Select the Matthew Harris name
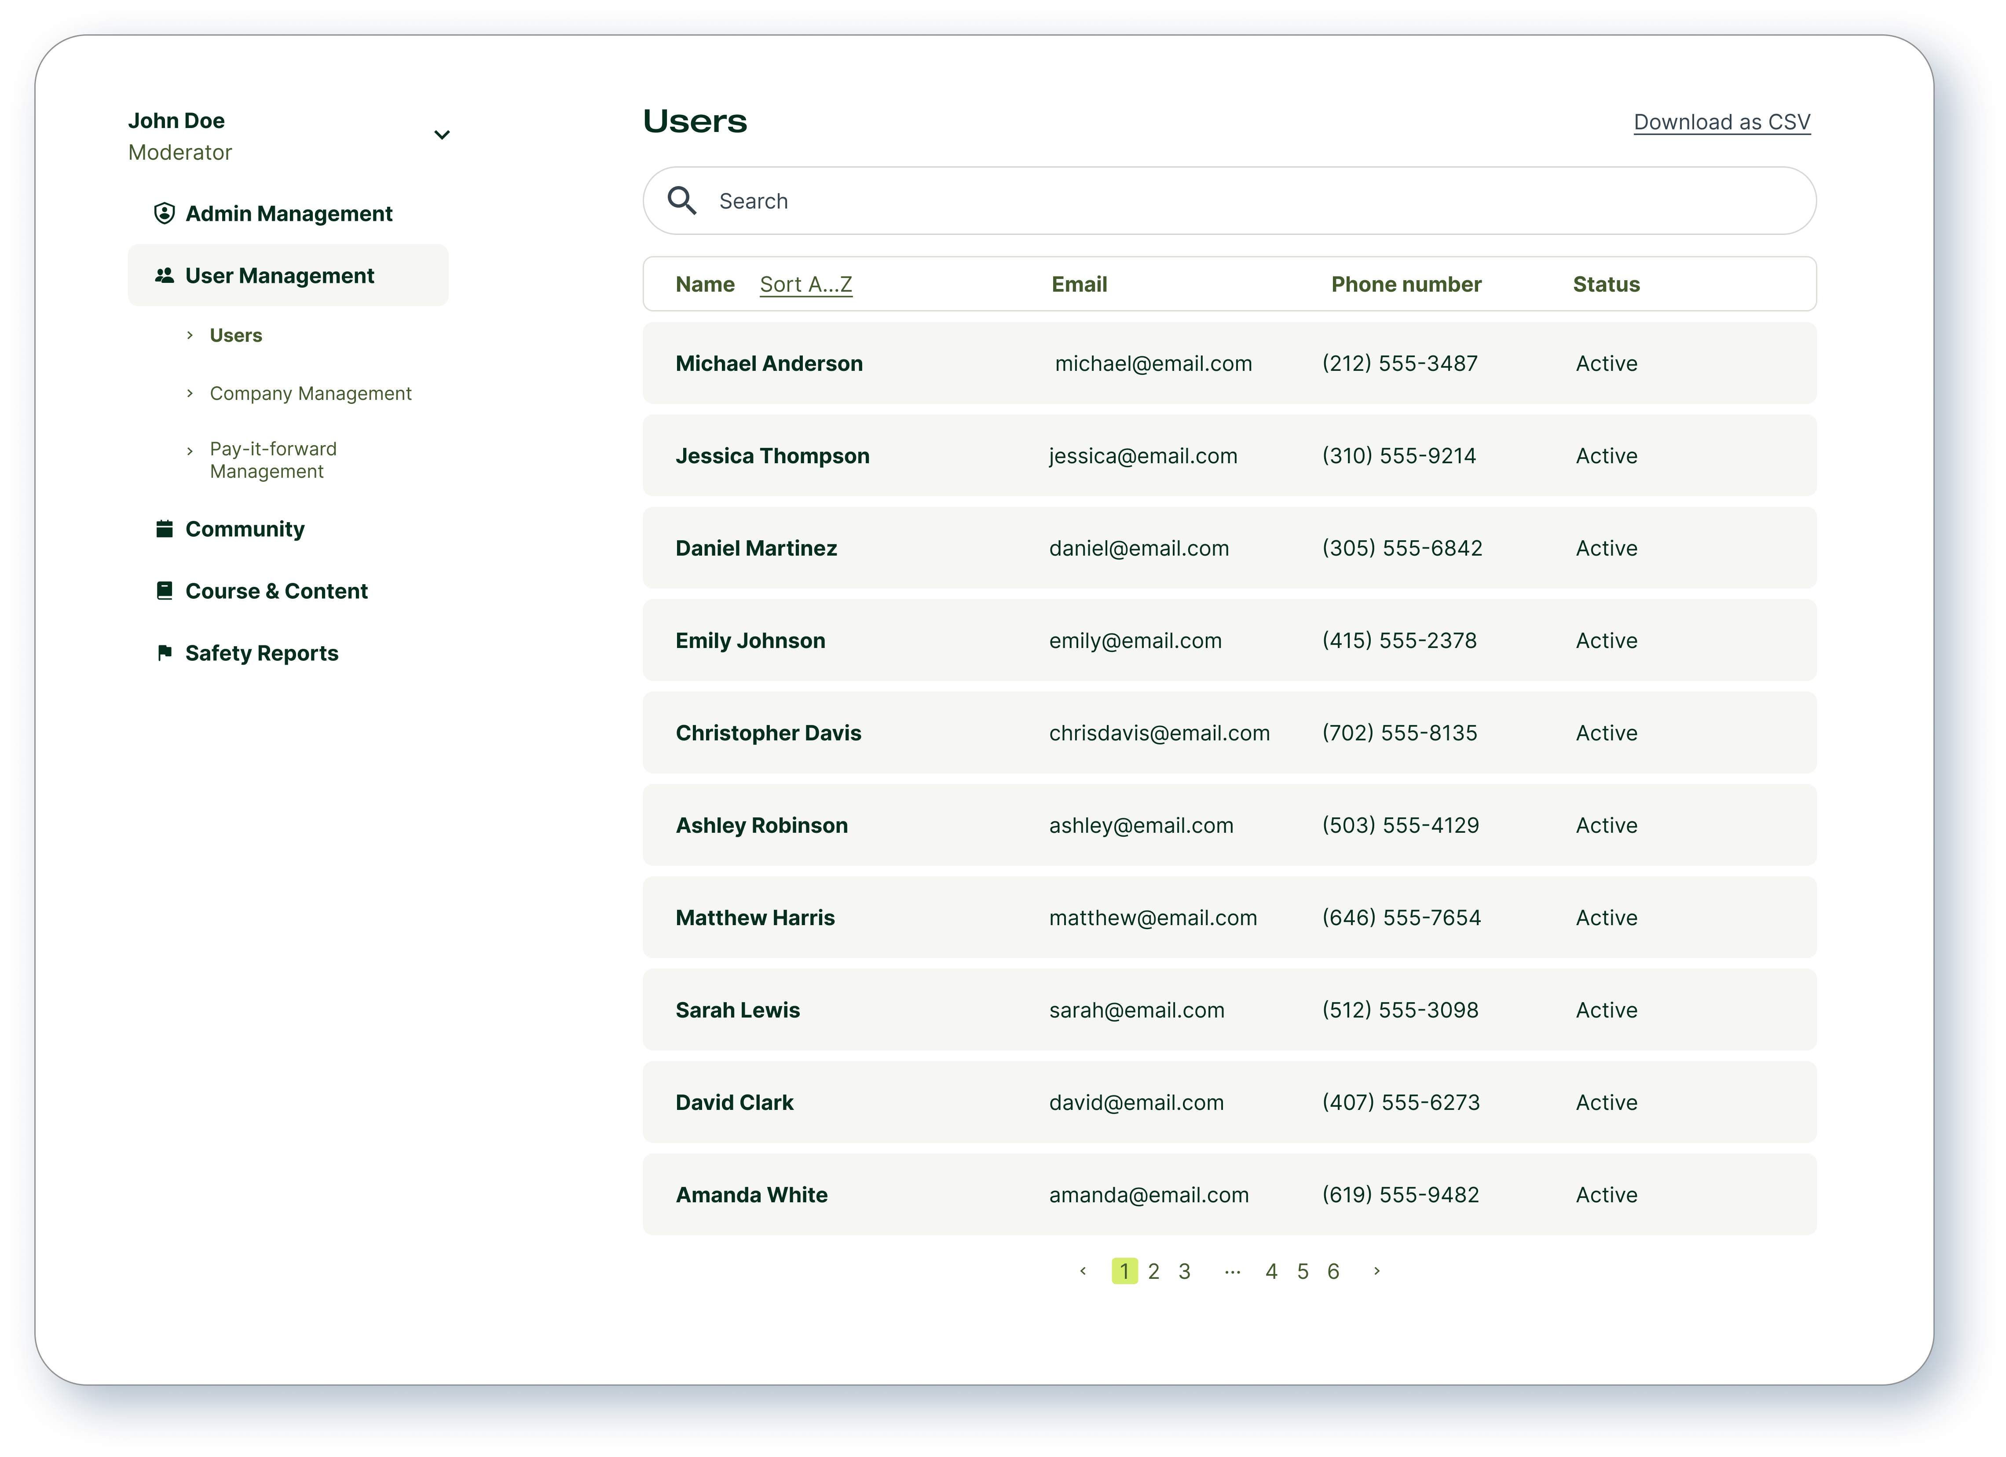The height and width of the screenshot is (1457, 2006). [x=754, y=917]
